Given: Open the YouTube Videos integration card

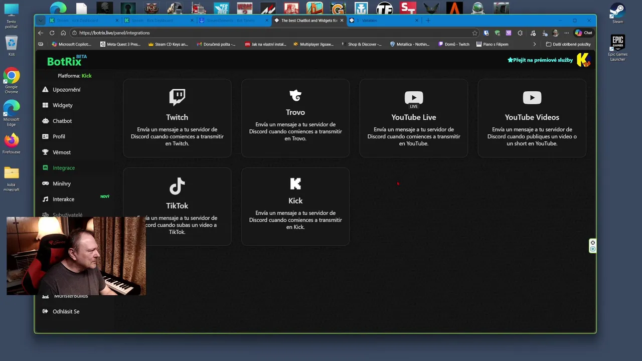Looking at the screenshot, I should click(x=532, y=118).
